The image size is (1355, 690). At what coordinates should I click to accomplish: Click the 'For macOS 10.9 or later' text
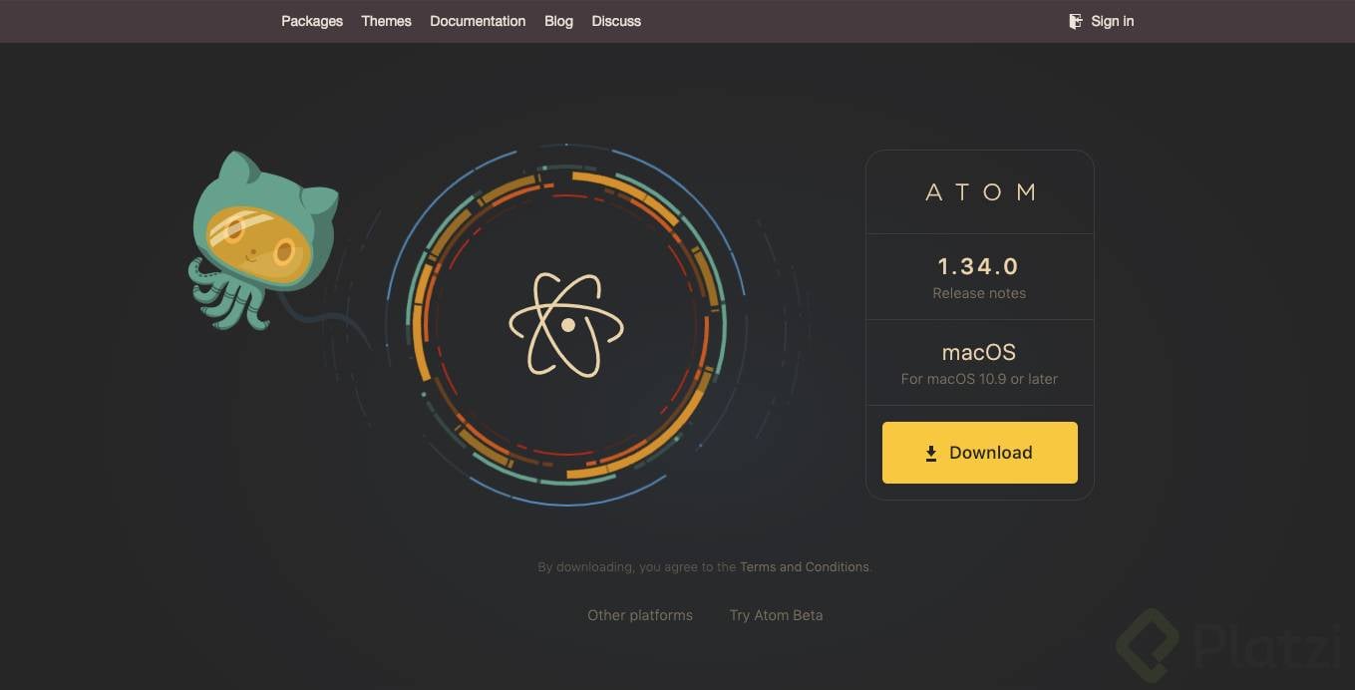pos(979,379)
